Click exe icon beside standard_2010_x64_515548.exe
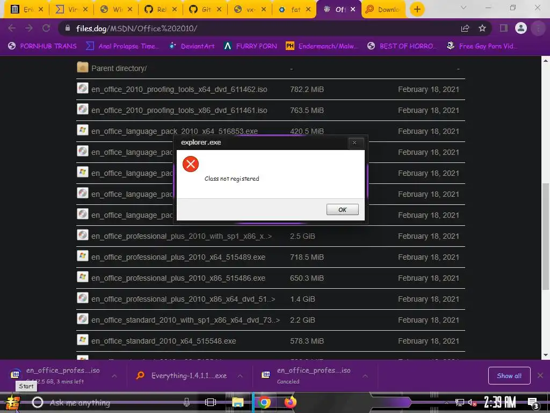550x413 pixels. coord(82,340)
